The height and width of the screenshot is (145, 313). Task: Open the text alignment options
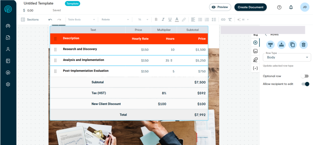193,19
